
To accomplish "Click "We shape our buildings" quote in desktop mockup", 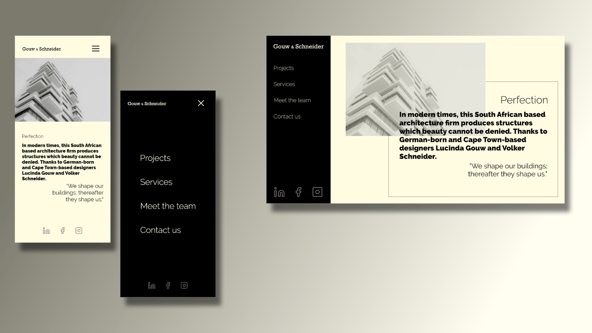I will [x=508, y=170].
